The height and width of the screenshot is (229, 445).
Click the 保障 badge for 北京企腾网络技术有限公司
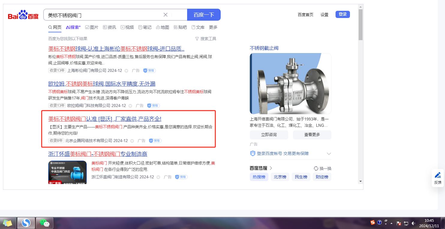(x=155, y=141)
